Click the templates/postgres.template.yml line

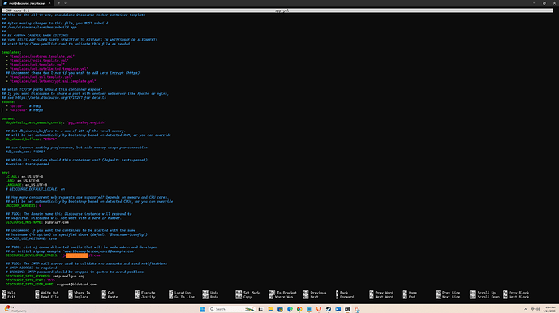[x=40, y=56]
